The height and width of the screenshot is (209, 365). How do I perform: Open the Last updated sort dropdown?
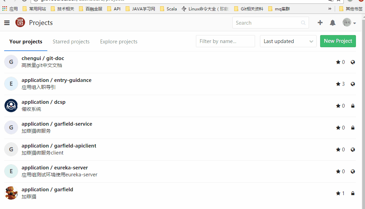click(288, 41)
